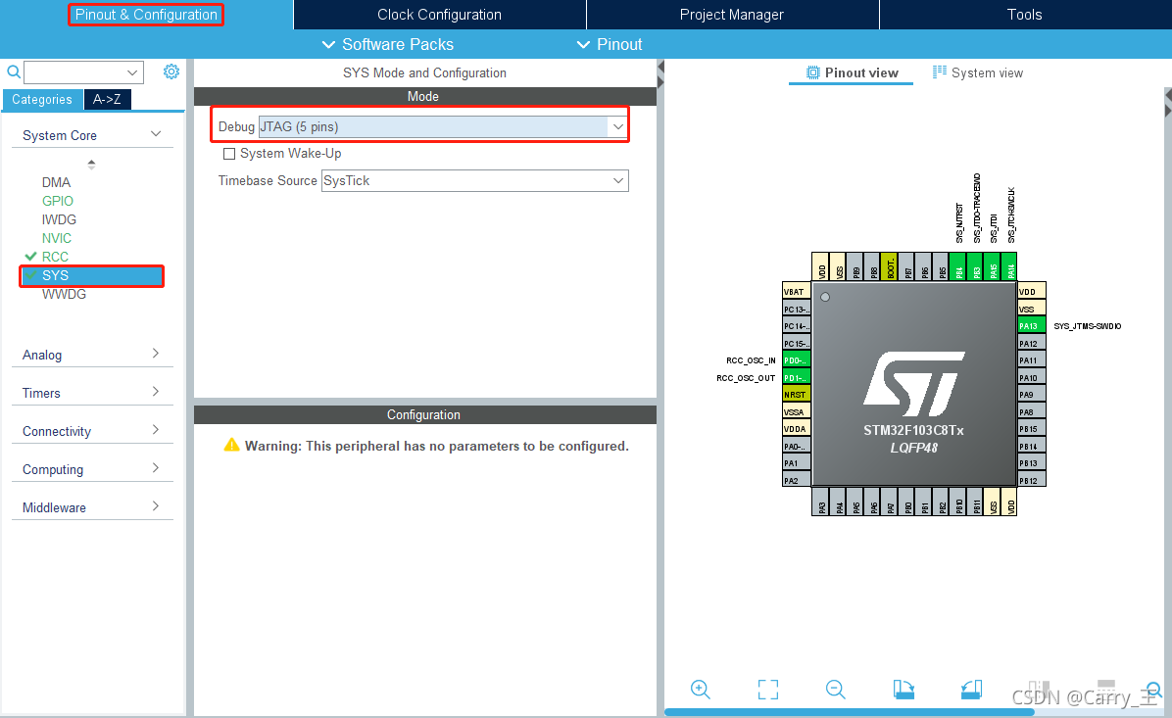Click the PB12 pin
This screenshot has width=1172, height=718.
click(1032, 480)
